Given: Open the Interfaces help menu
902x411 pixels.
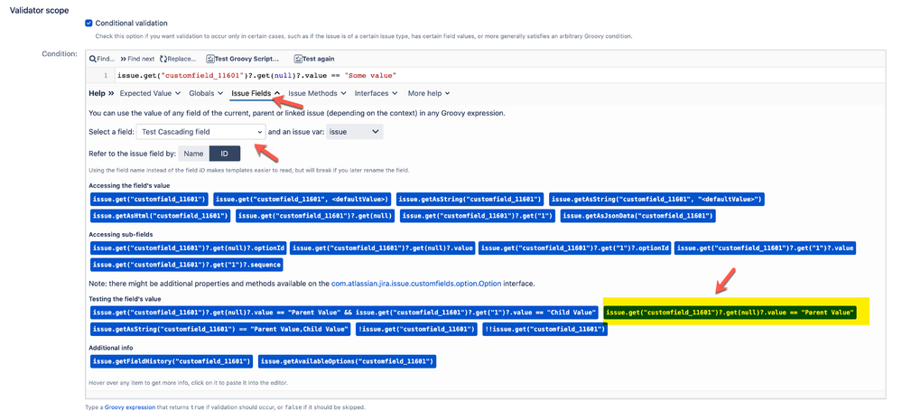Looking at the screenshot, I should pyautogui.click(x=376, y=93).
